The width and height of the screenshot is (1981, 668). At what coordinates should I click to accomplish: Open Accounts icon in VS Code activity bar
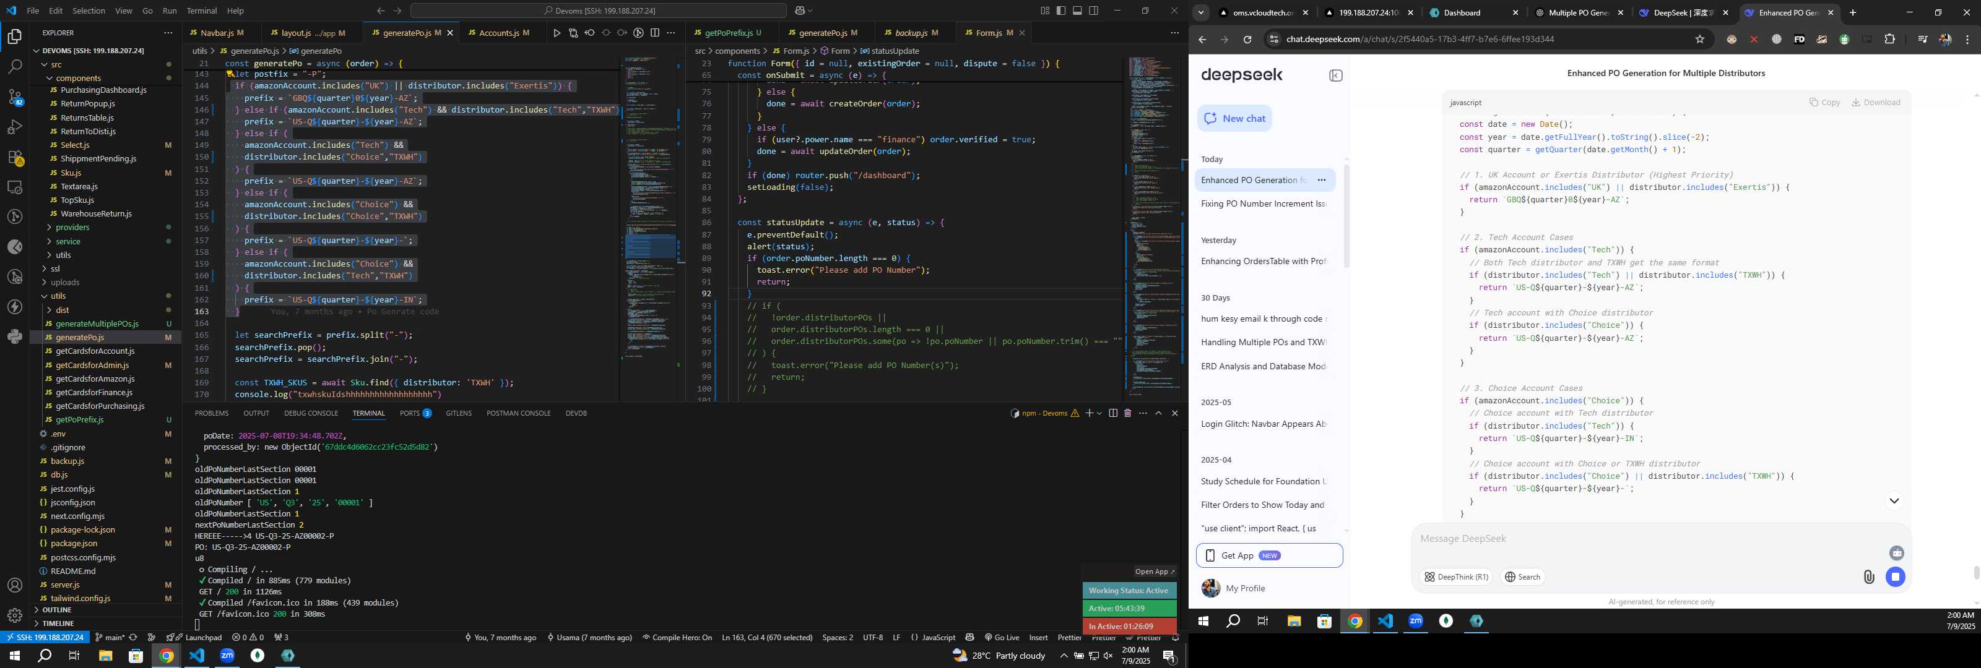tap(15, 586)
